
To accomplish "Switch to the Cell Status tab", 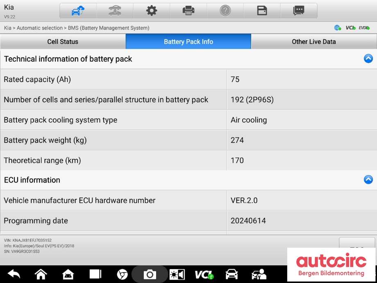I will [63, 42].
